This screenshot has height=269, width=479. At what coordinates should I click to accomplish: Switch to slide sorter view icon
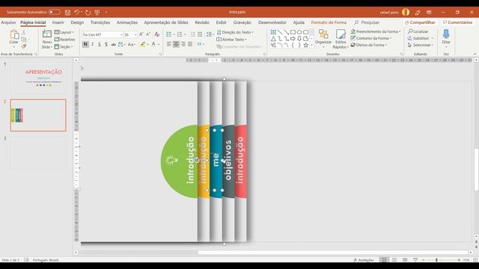(394, 260)
